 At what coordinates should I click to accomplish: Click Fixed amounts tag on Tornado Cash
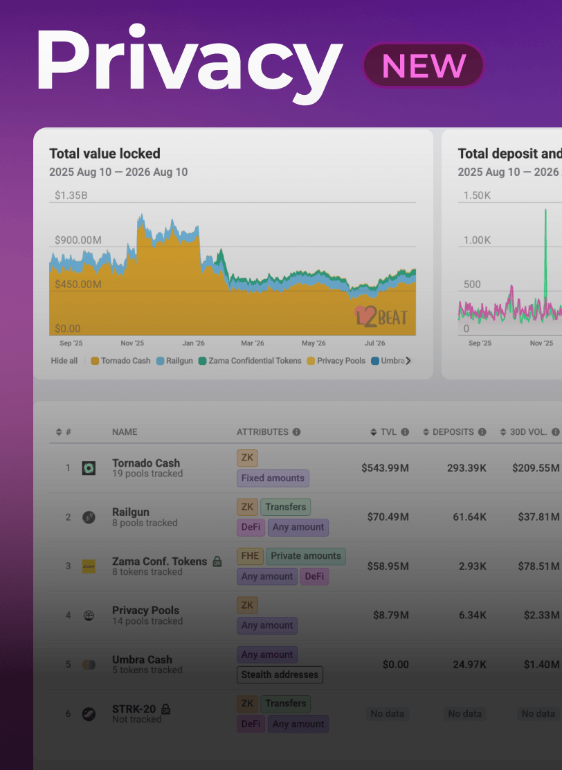[273, 478]
